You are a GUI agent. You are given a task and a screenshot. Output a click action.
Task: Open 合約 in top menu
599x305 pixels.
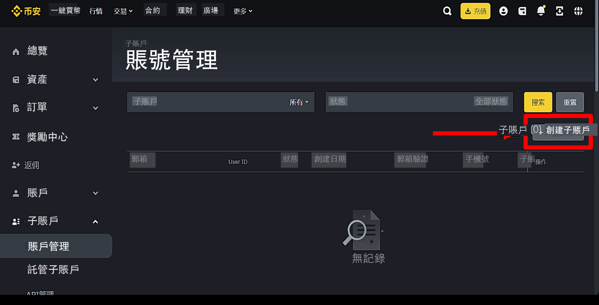[153, 11]
